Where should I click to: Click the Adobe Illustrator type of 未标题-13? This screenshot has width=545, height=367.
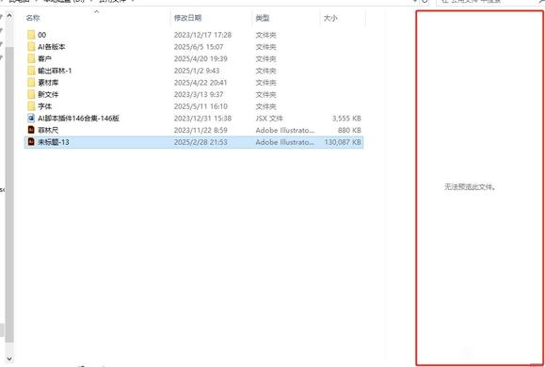(x=285, y=142)
